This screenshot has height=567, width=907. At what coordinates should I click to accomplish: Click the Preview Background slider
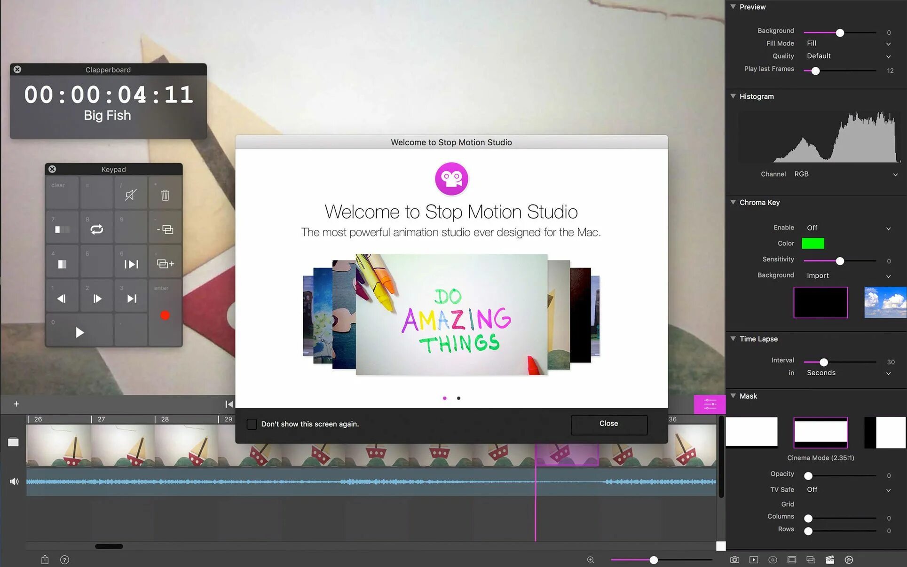click(x=840, y=32)
